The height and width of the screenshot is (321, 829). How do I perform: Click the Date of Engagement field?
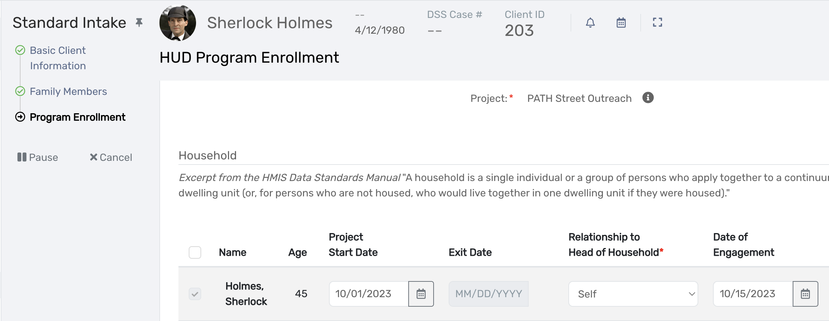click(753, 294)
